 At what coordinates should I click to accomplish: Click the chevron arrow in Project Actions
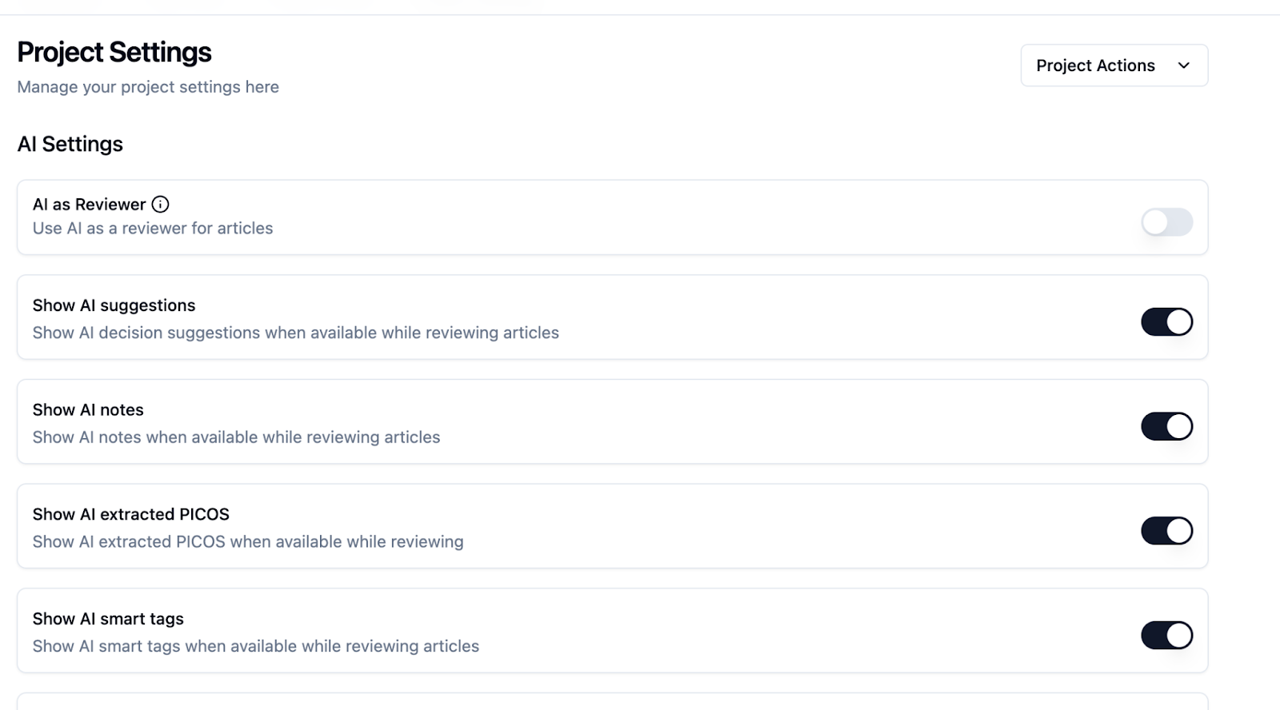pos(1184,66)
